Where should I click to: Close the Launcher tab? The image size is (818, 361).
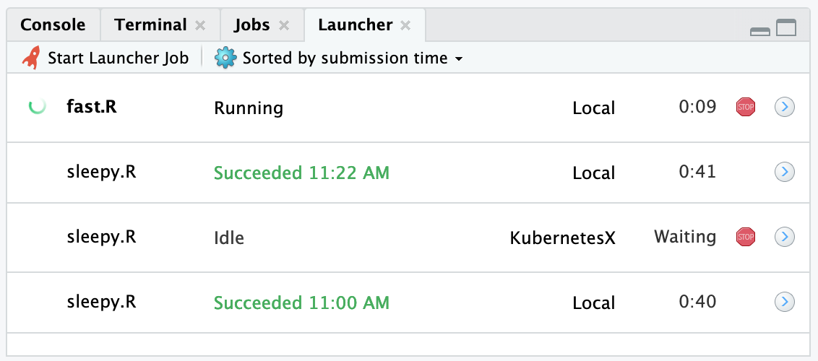coord(405,25)
